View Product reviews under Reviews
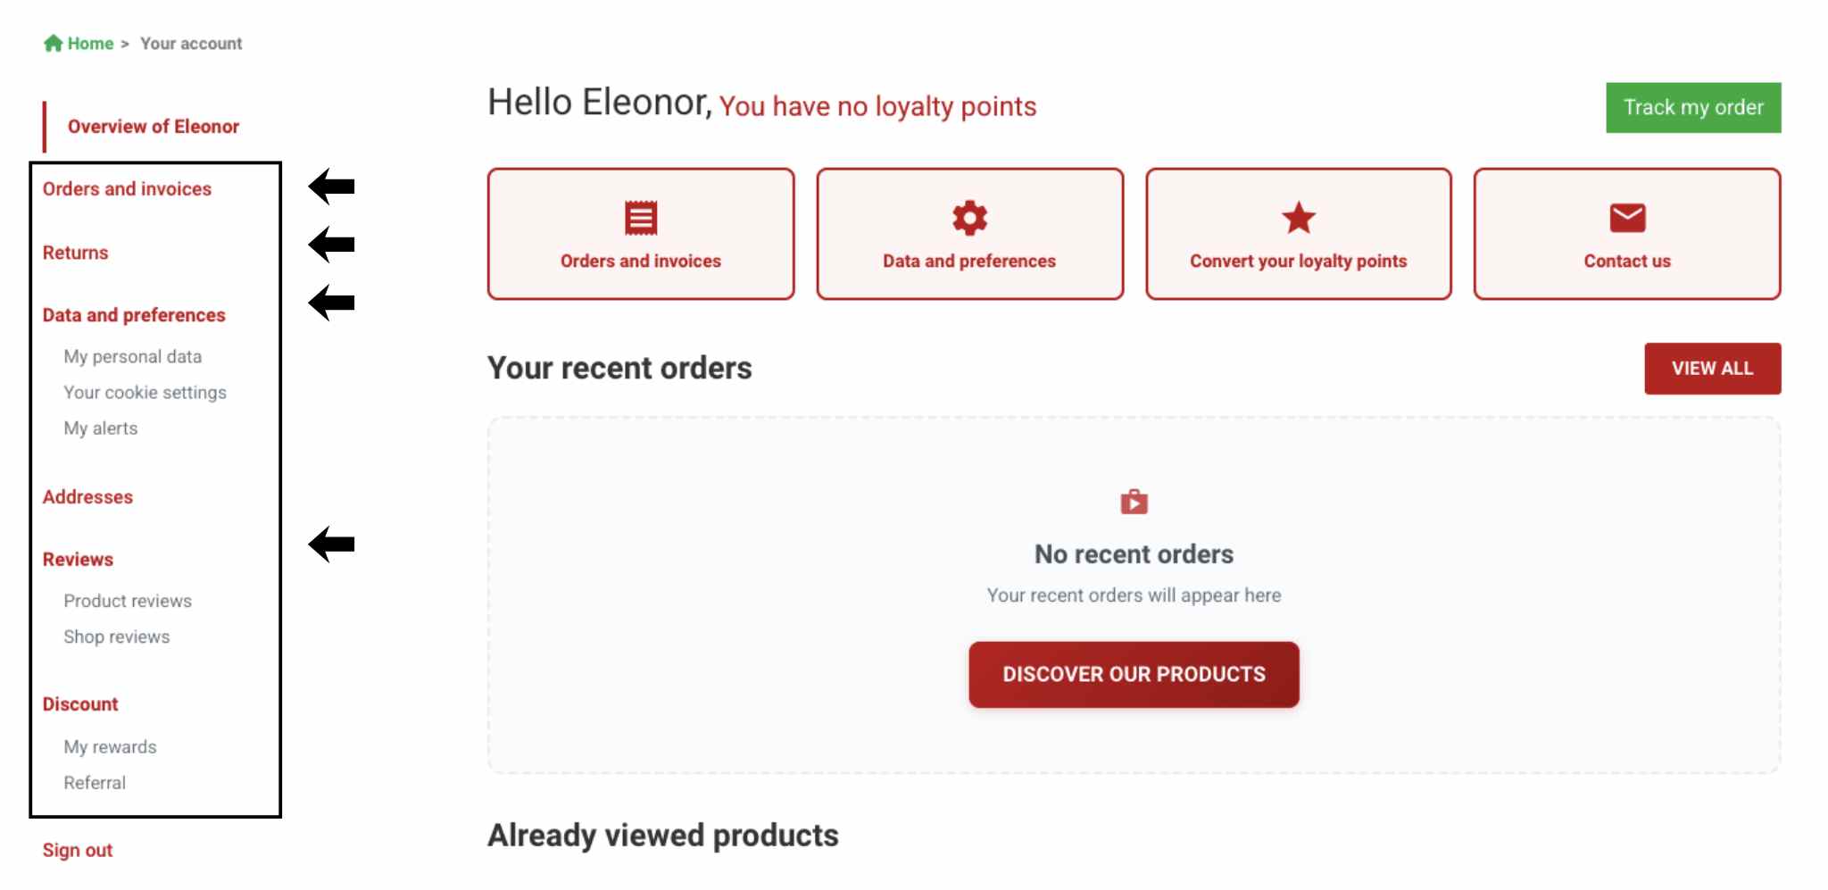1828x890 pixels. tap(127, 602)
